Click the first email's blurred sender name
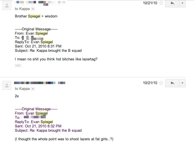The image size is (194, 144). click(40, 3)
